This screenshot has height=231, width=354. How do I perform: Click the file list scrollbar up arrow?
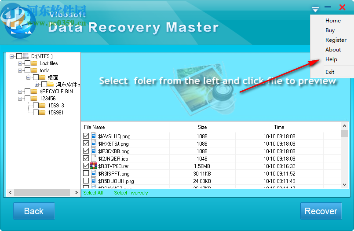tap(344, 126)
